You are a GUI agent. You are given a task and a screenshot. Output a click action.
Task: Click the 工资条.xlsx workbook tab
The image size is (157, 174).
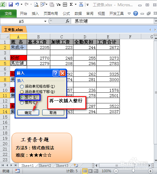point(14,30)
